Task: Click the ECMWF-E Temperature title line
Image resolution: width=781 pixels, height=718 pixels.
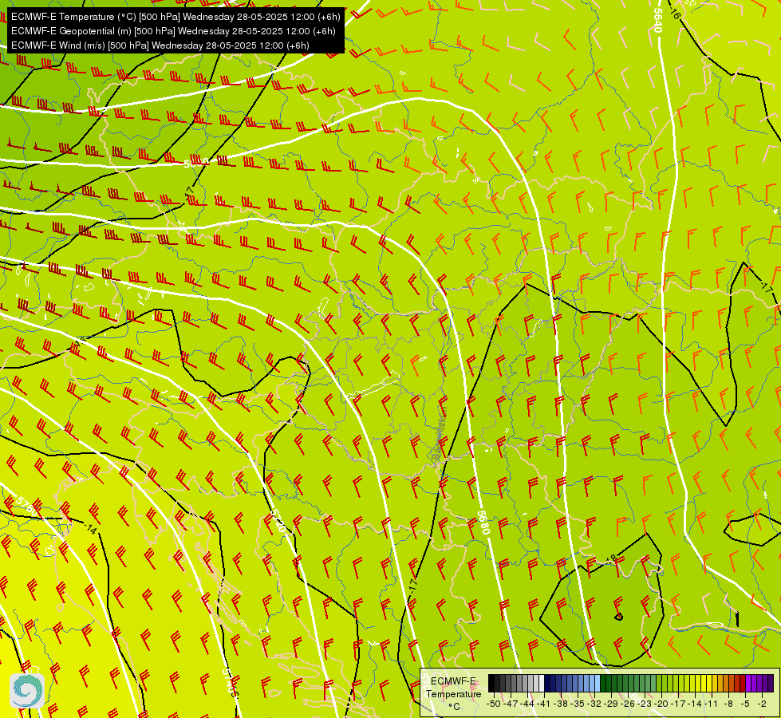Action: click(x=176, y=17)
